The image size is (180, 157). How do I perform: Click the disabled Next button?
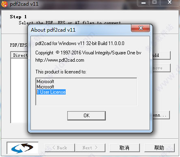pyautogui.click(x=90, y=148)
